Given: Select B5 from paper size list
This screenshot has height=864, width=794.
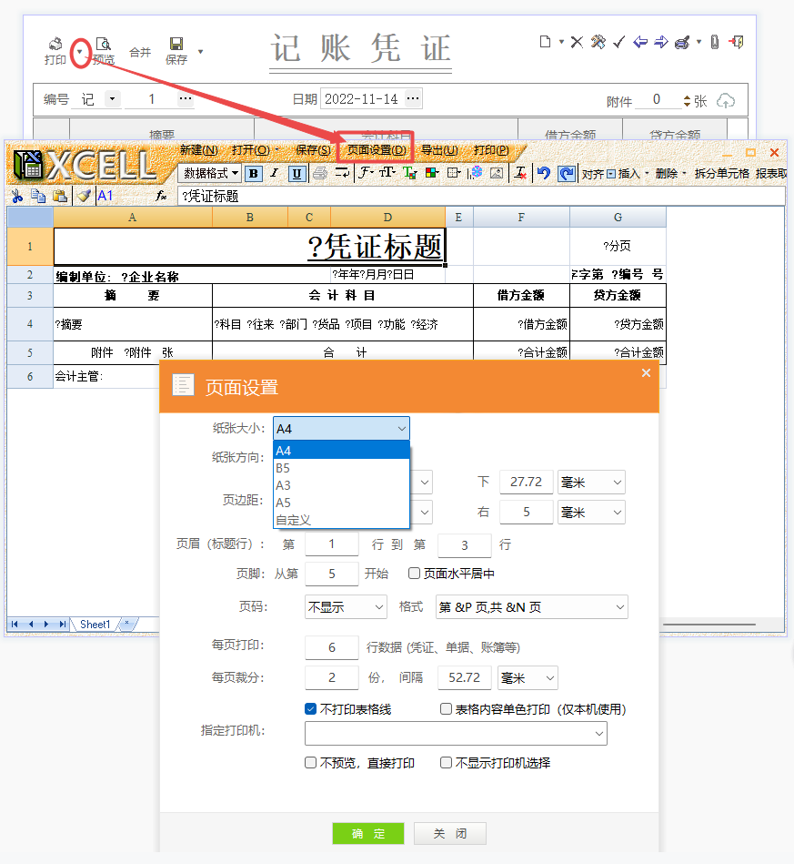Looking at the screenshot, I should (x=283, y=468).
